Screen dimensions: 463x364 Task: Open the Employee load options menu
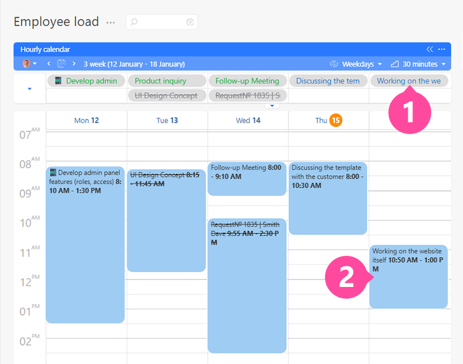[110, 22]
